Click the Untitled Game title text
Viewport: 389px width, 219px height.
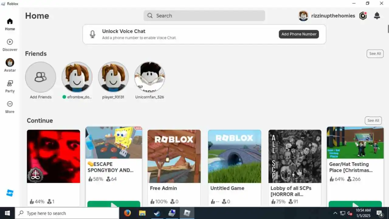point(227,188)
